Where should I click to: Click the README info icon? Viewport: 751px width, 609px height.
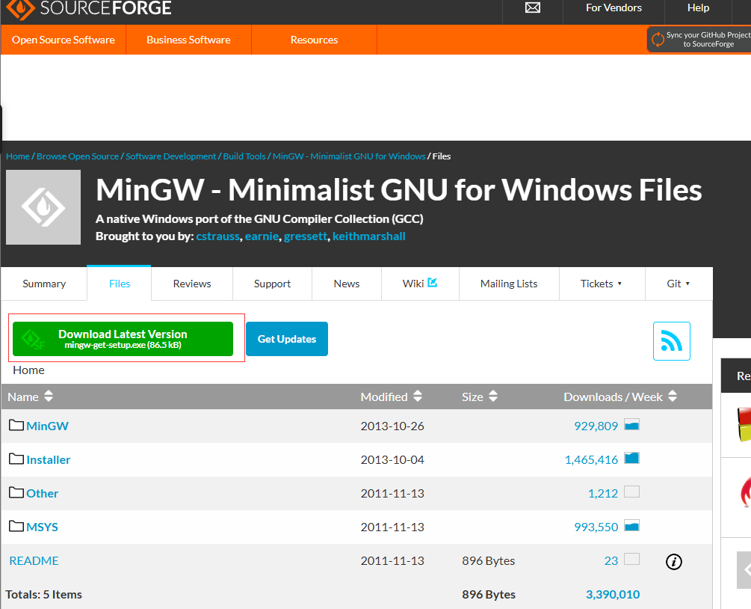point(673,561)
